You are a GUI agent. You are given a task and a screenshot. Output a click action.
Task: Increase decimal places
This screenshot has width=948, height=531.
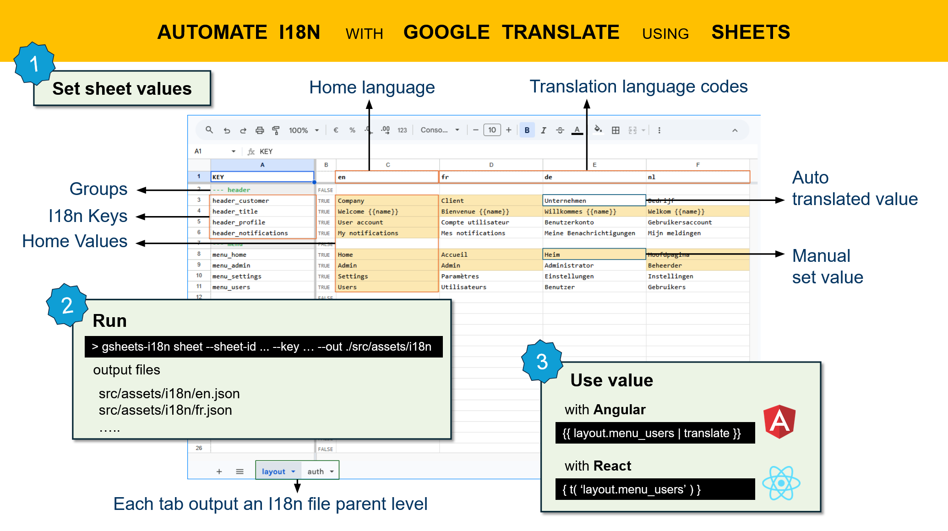(386, 130)
